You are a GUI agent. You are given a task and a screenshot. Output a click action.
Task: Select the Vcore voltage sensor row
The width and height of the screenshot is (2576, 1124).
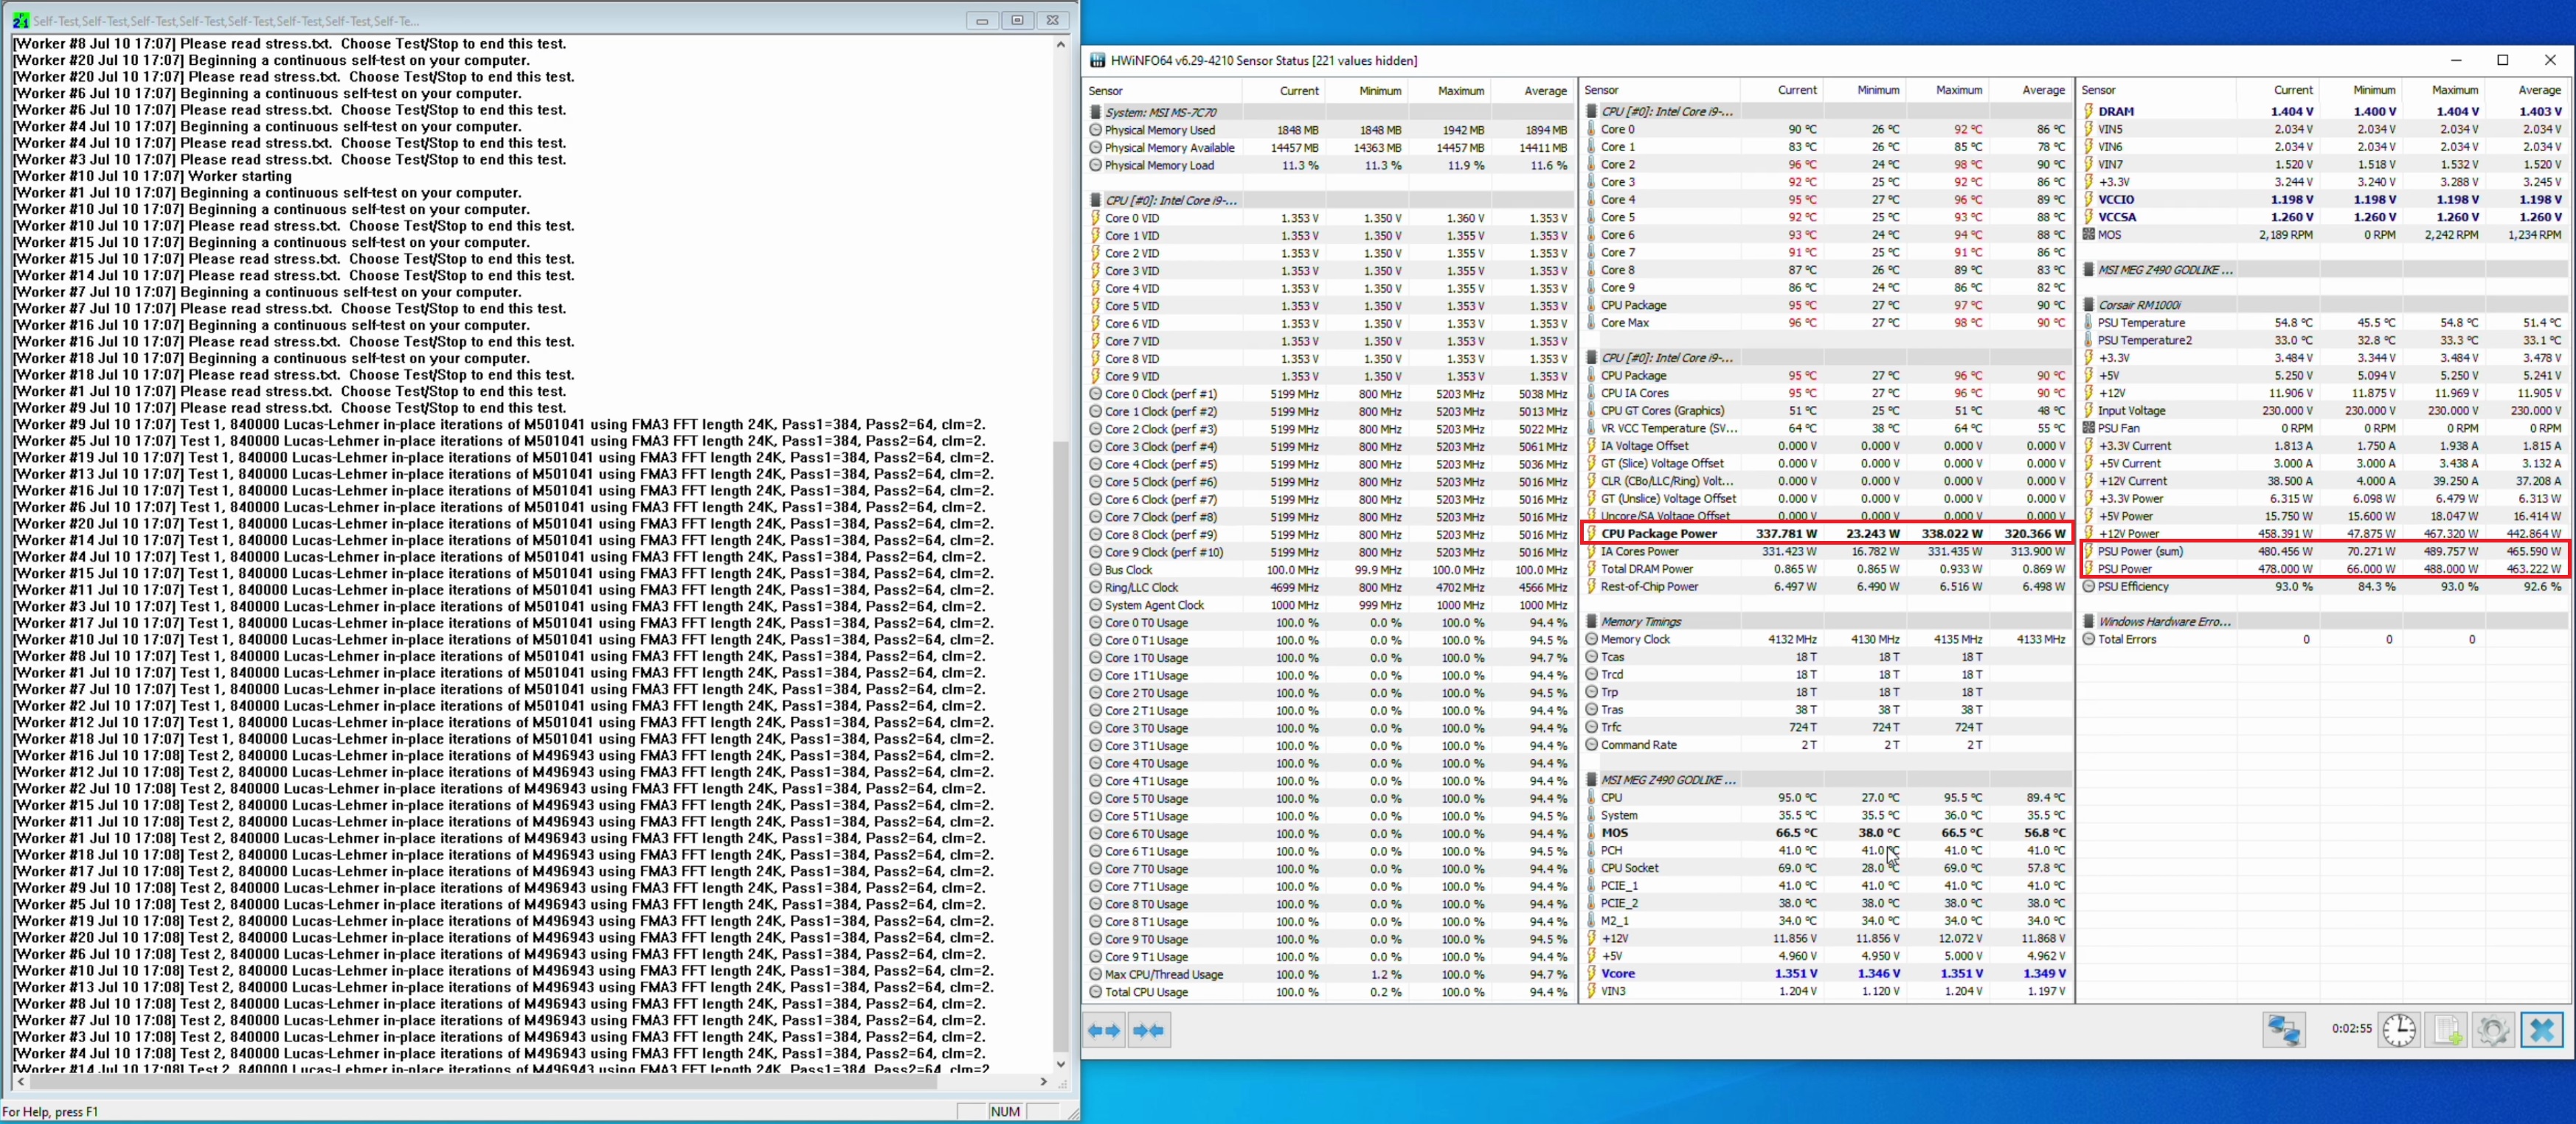pos(1617,973)
